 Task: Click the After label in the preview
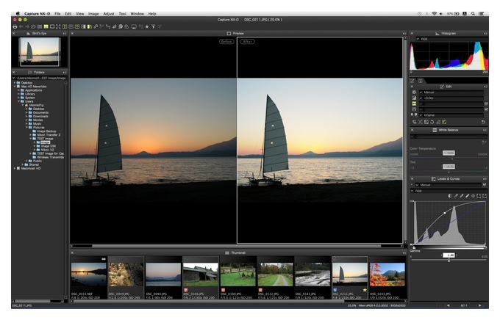pyautogui.click(x=247, y=41)
